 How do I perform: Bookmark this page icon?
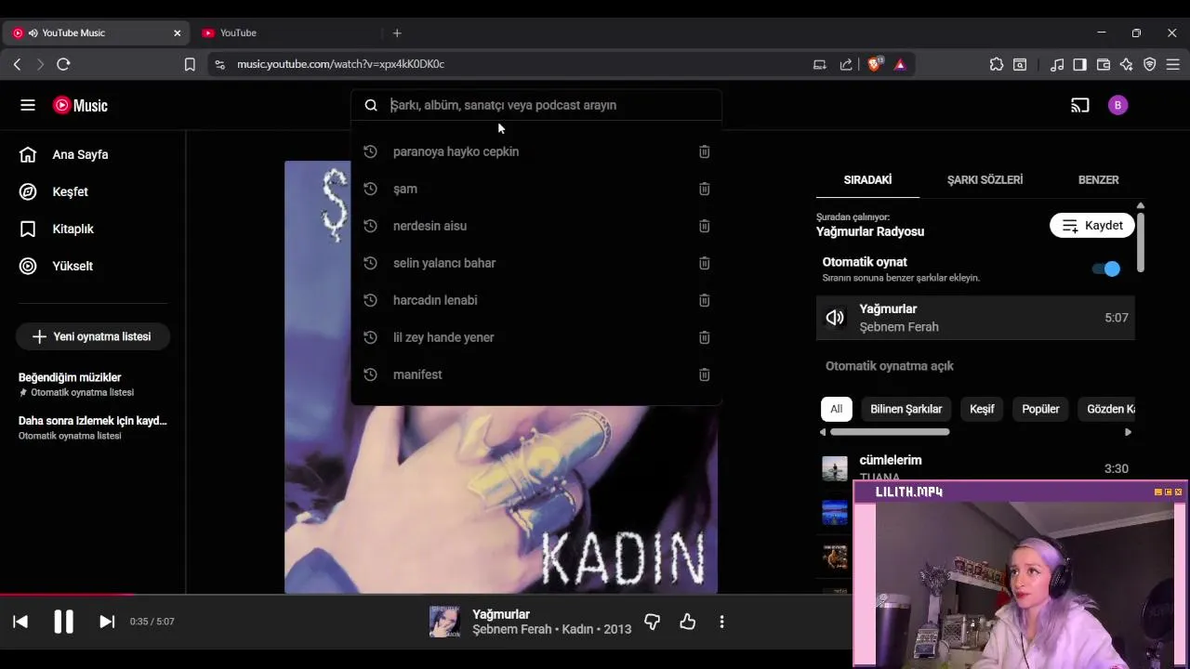pyautogui.click(x=190, y=64)
